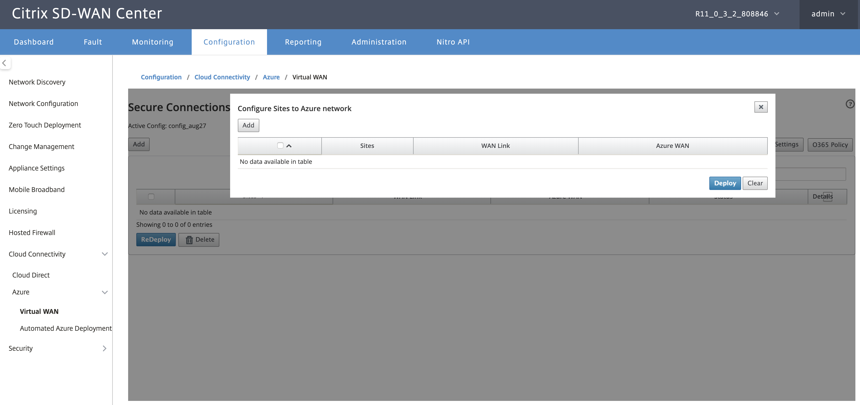Open the Nitro API tab

tap(453, 42)
